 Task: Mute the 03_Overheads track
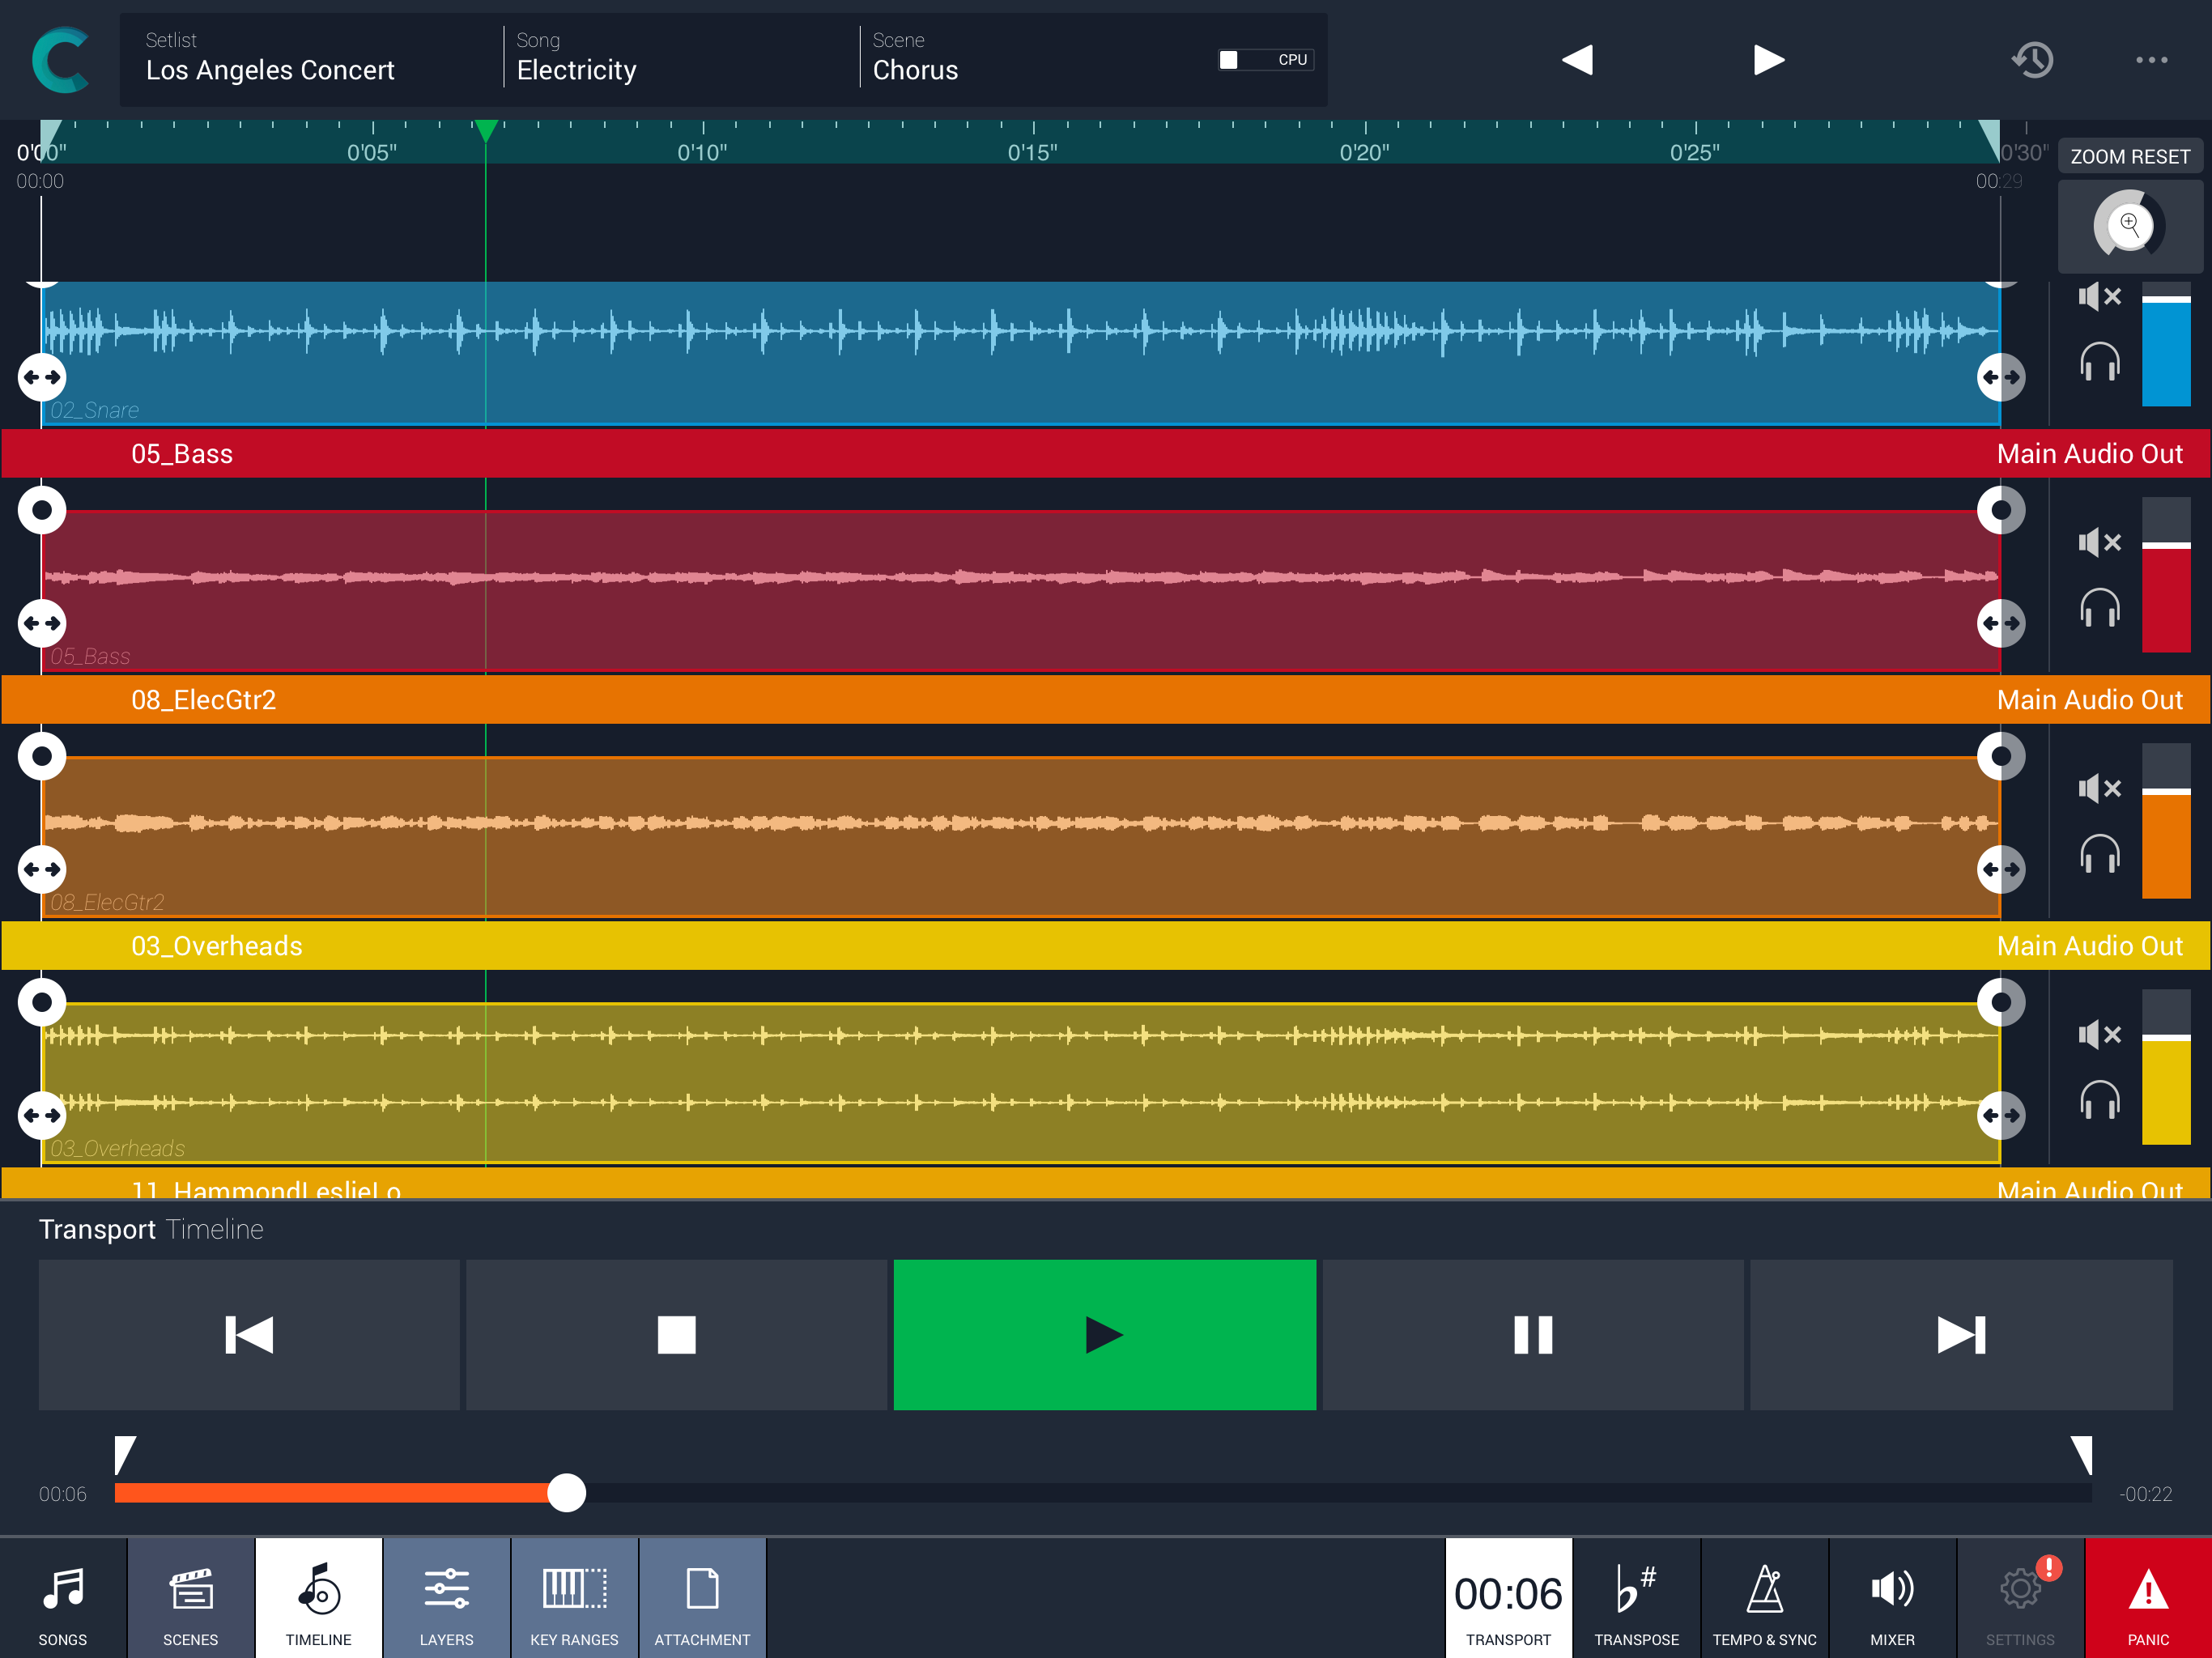click(x=2099, y=1034)
